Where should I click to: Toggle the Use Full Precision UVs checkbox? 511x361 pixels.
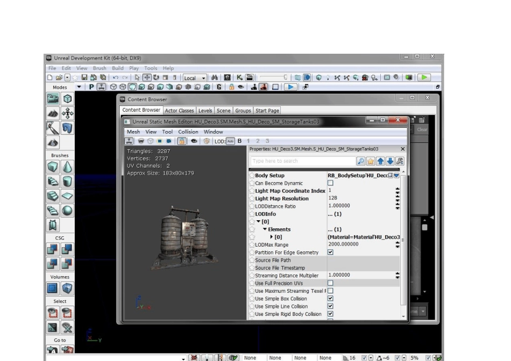330,283
